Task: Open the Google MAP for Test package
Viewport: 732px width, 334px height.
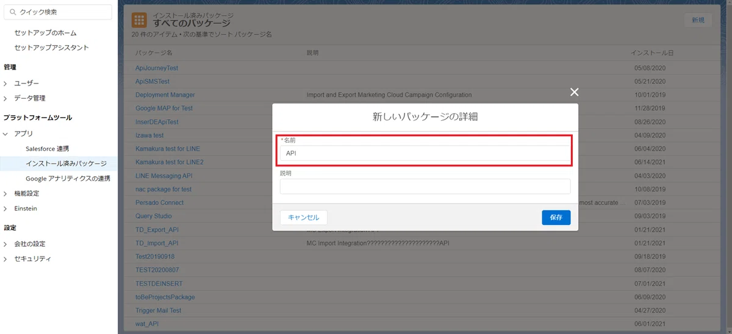Action: [x=164, y=108]
